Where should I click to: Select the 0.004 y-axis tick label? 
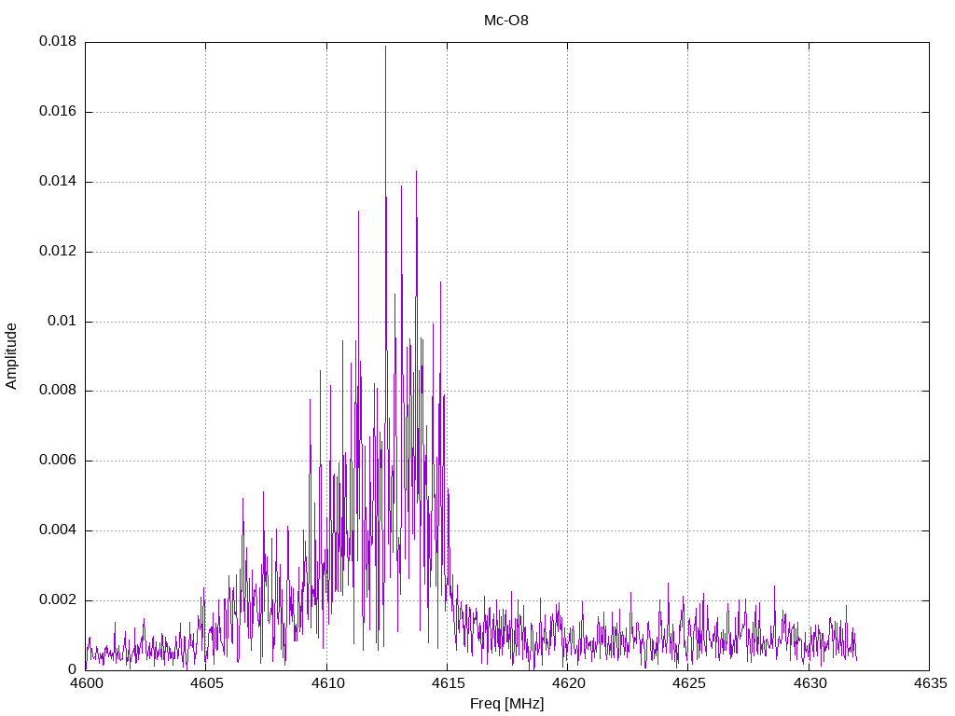[x=57, y=530]
